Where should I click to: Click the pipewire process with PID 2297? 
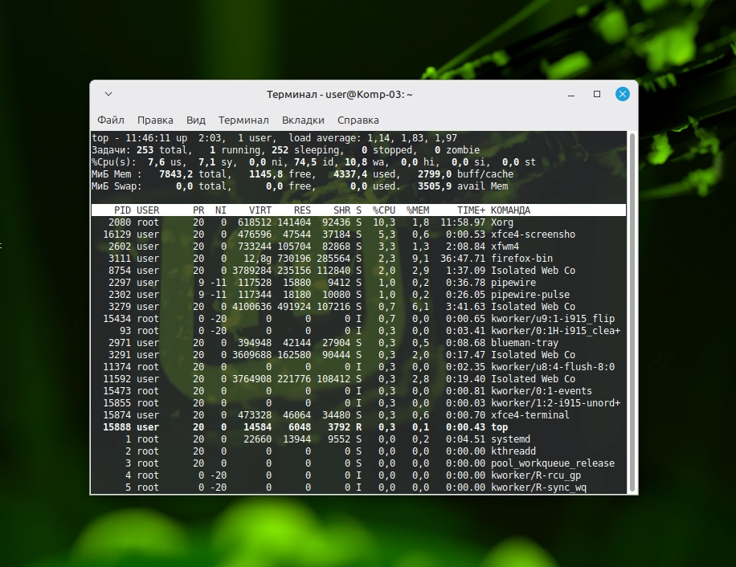click(358, 283)
